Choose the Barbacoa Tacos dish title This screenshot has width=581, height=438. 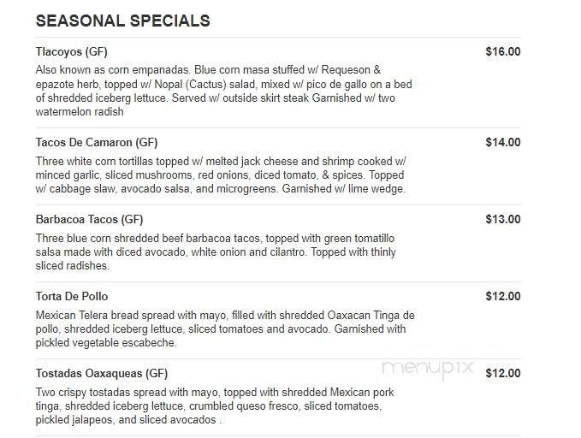(x=77, y=220)
